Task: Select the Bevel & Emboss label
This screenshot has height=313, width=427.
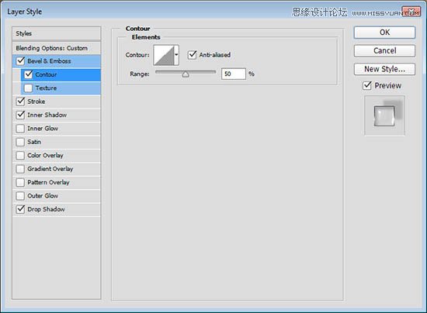Action: 49,61
